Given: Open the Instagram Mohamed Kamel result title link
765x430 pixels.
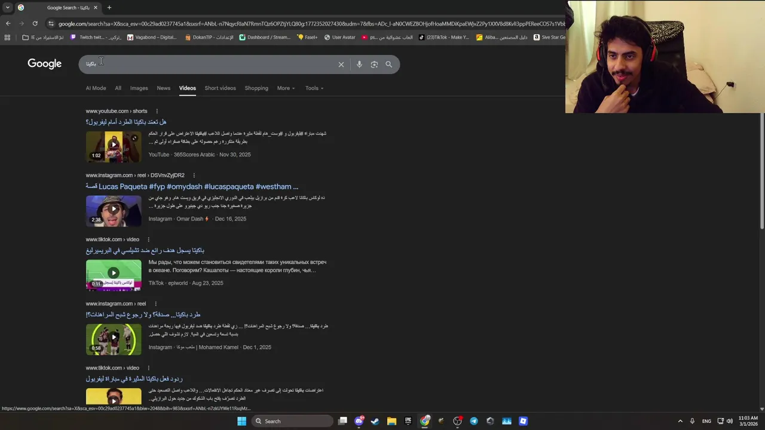Looking at the screenshot, I should 143,315.
